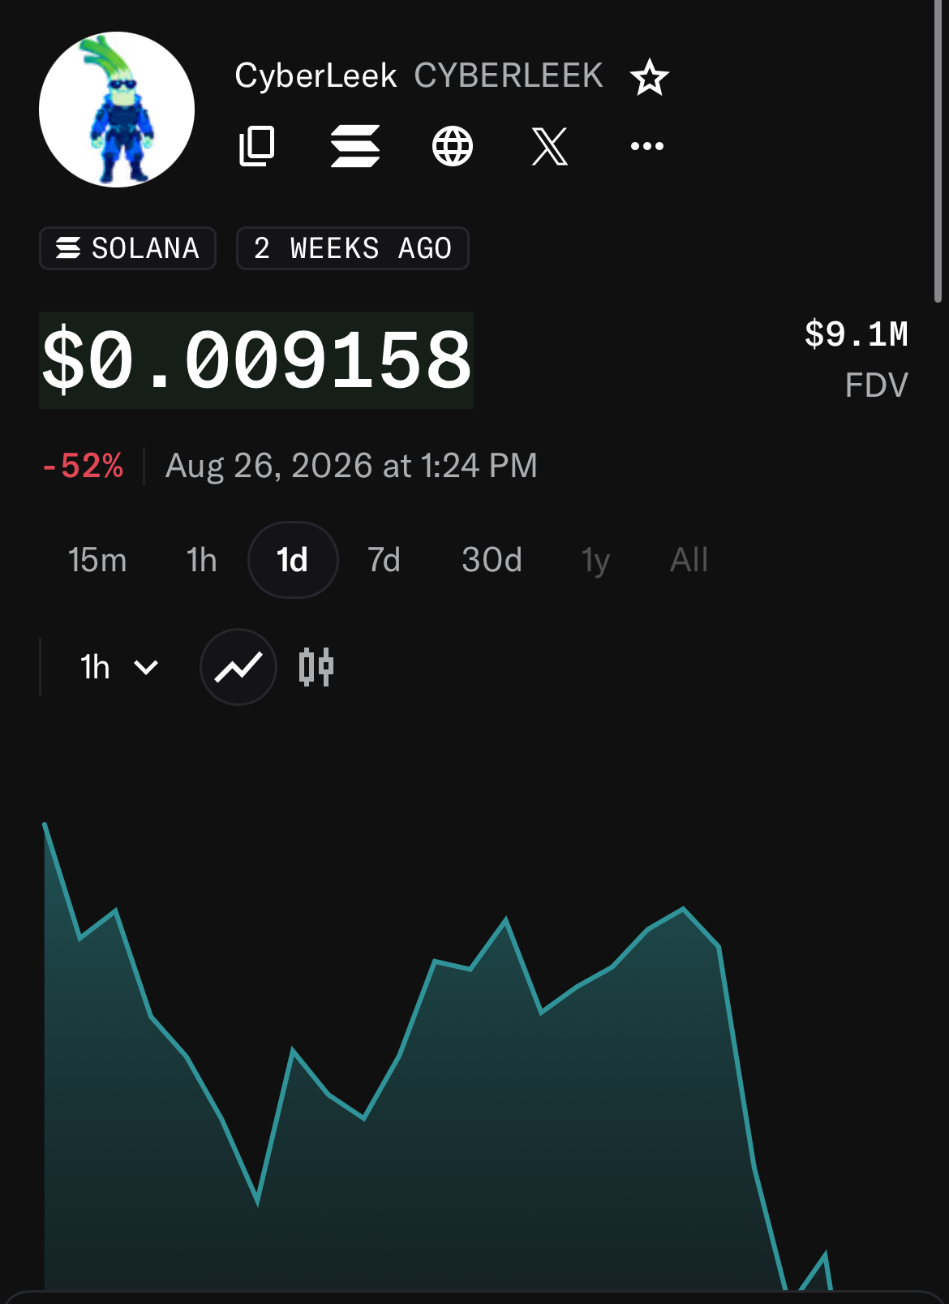Open the Solana explorer icon link
949x1304 pixels.
pos(355,146)
